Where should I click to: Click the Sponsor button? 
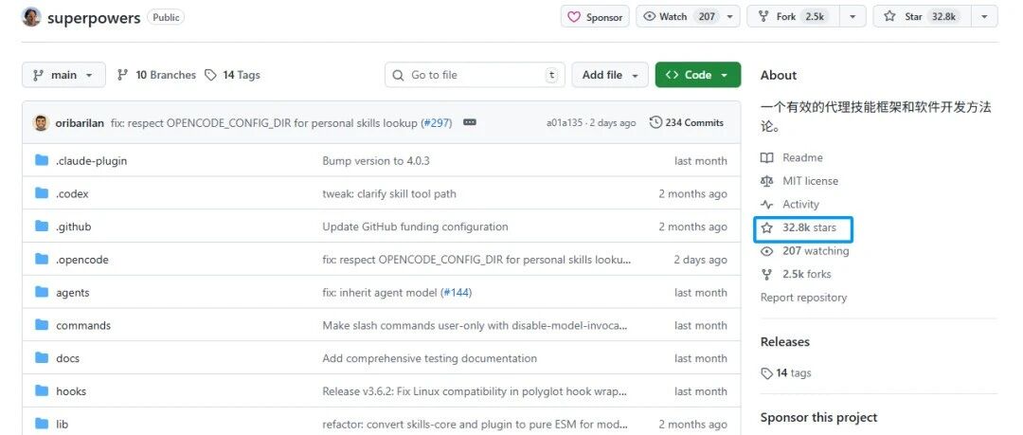(595, 17)
